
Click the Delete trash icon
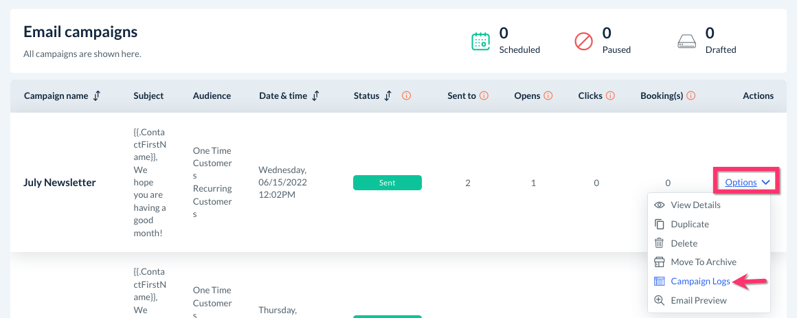pos(660,243)
